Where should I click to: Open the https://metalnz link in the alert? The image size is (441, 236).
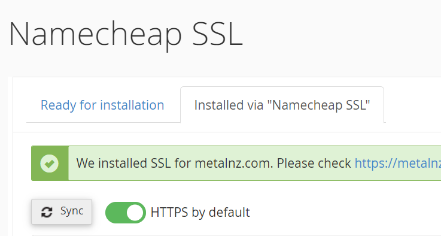tap(398, 163)
